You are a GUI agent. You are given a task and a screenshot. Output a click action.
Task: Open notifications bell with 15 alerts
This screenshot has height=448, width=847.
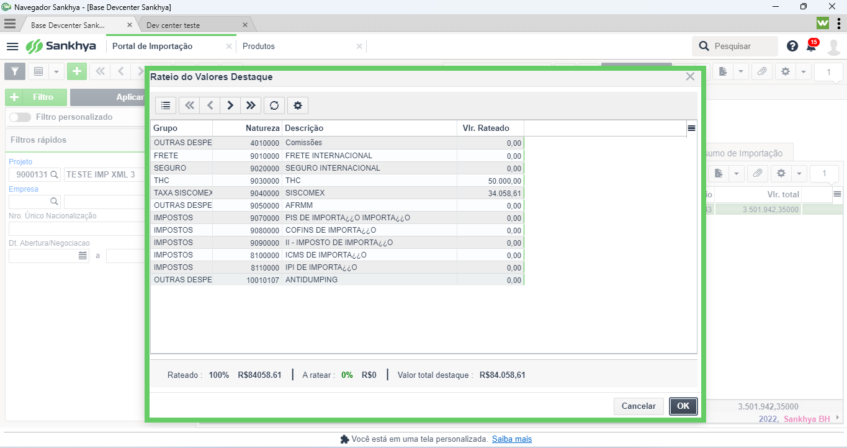pyautogui.click(x=812, y=45)
